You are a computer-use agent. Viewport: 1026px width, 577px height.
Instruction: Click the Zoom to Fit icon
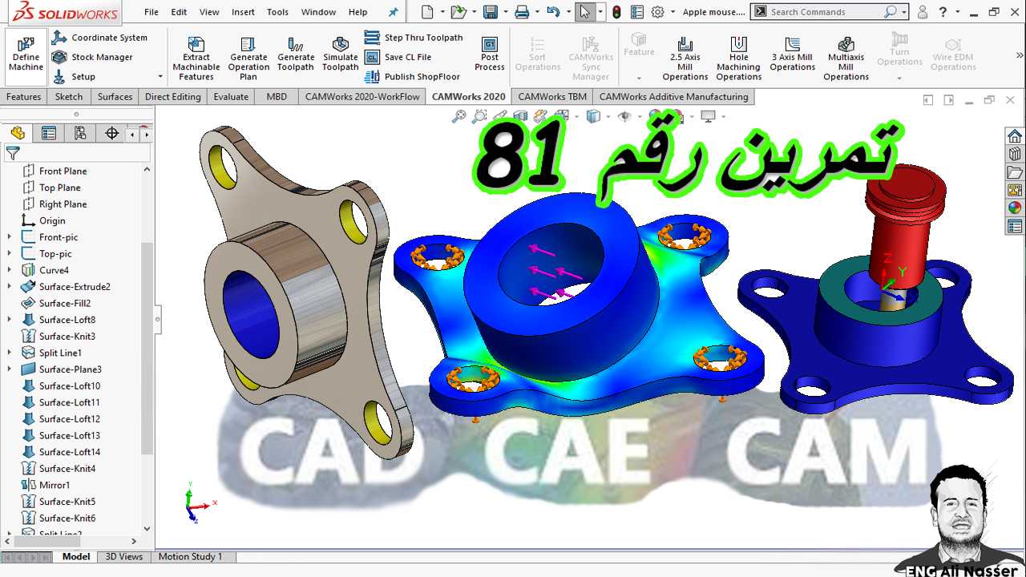(459, 117)
